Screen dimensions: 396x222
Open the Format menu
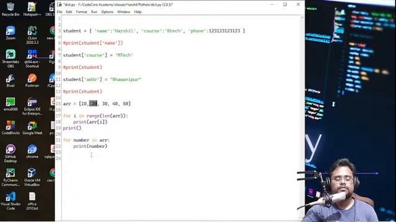tap(81, 12)
